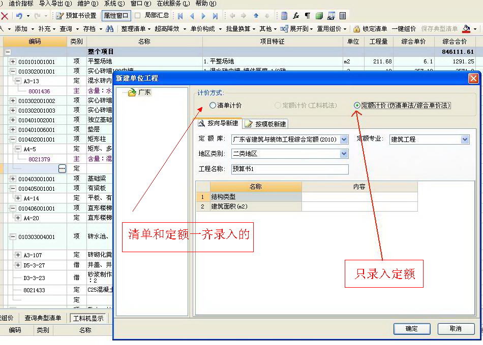Click the fx formula icon
The height and width of the screenshot is (345, 483).
point(296,16)
